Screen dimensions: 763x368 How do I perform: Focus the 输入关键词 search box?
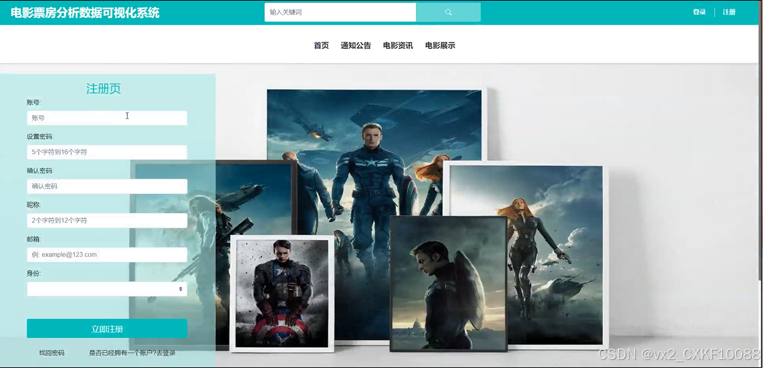[x=340, y=12]
